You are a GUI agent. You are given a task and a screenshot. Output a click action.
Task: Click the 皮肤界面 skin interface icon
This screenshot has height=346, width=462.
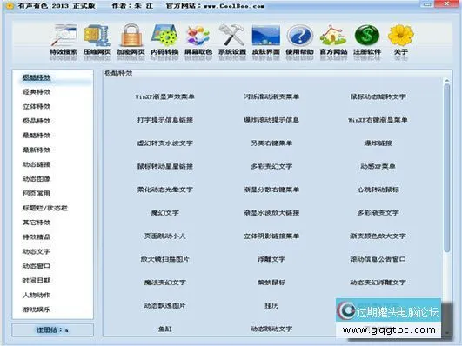tap(265, 36)
